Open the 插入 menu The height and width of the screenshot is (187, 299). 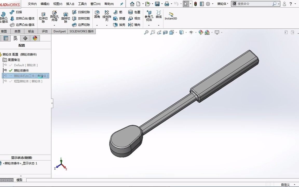coord(70,4)
